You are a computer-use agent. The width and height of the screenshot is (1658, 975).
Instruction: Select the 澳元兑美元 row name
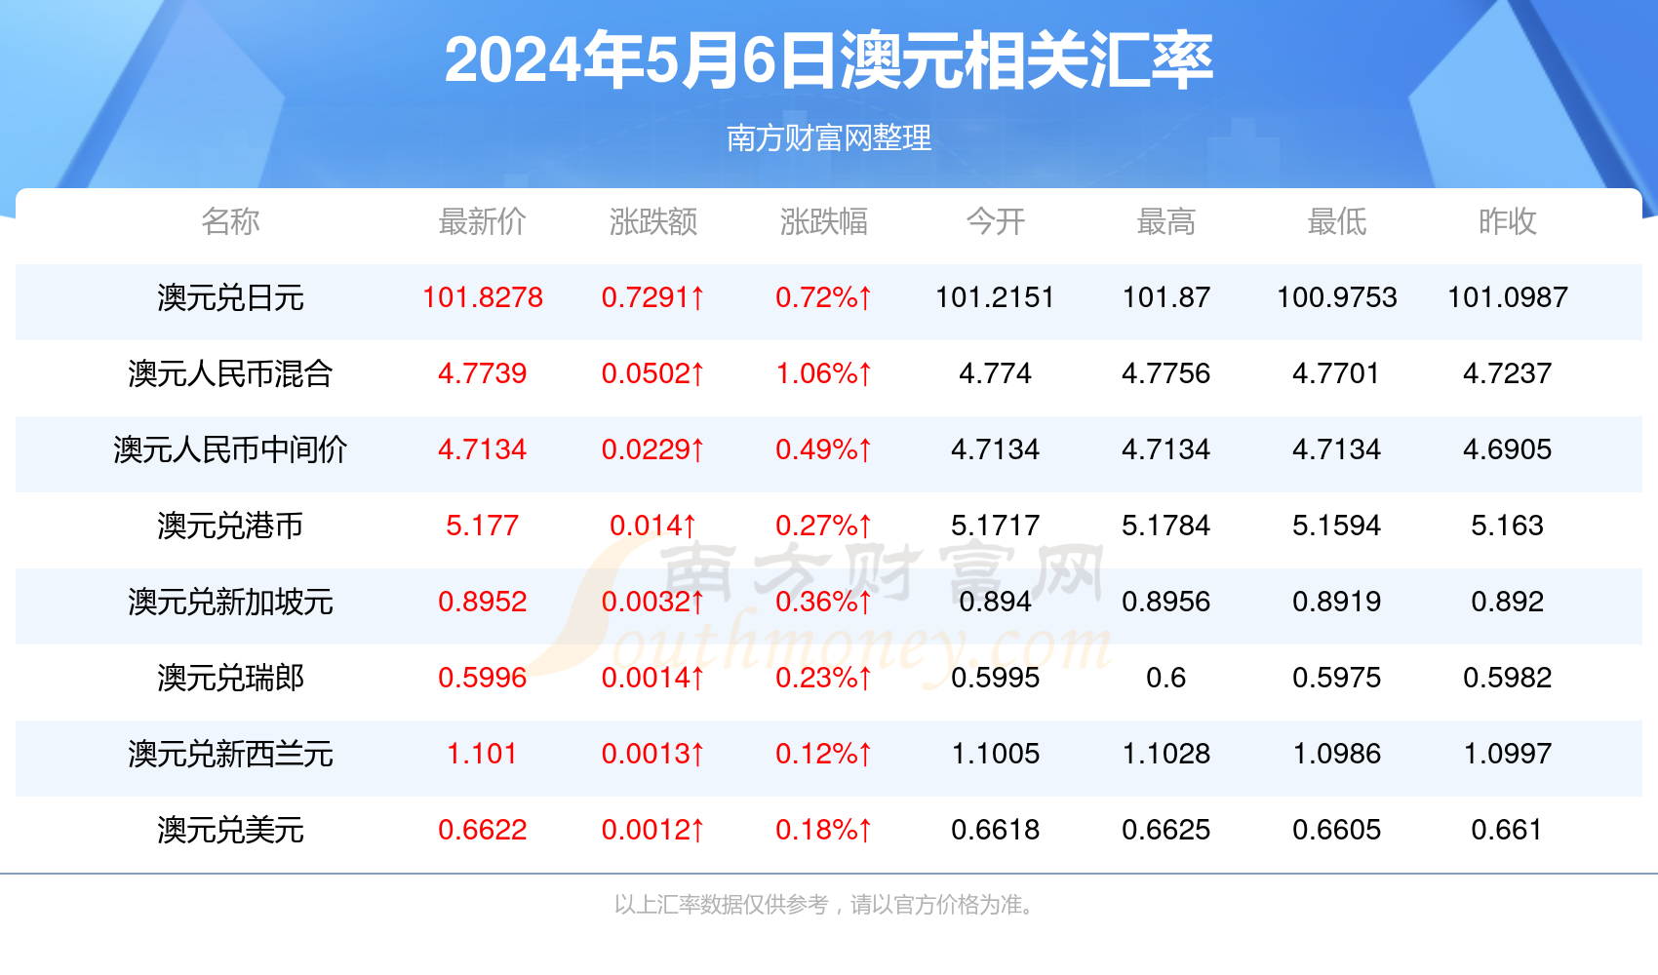[230, 830]
